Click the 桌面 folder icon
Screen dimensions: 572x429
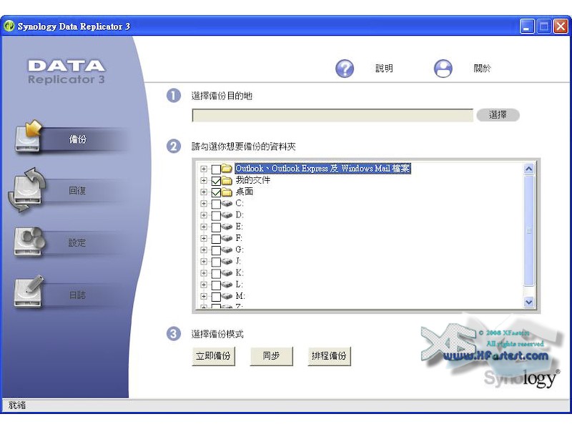coord(227,192)
